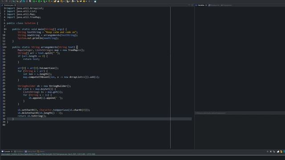Click Remove Launch X icon in Console toolbar
The width and height of the screenshot is (285, 160).
[x=271, y=152]
